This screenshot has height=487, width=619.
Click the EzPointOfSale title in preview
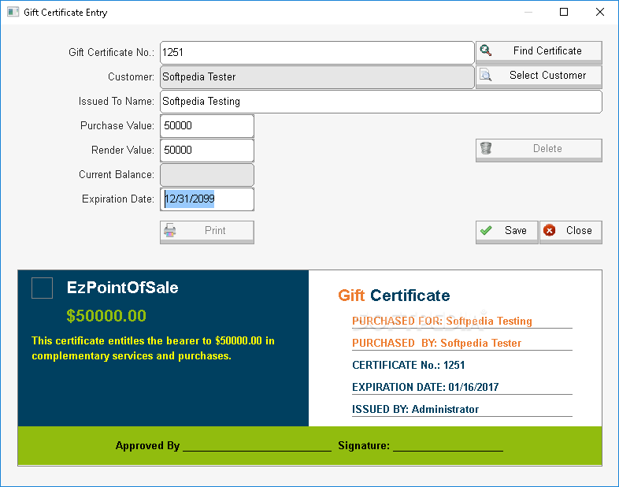(x=122, y=288)
